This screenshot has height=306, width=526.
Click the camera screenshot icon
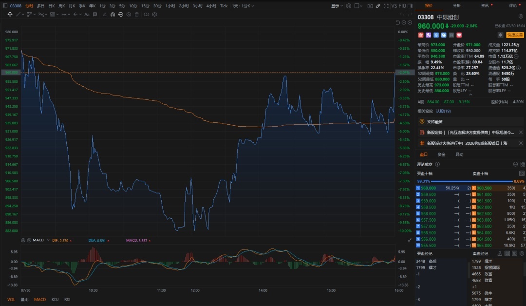[x=370, y=6]
